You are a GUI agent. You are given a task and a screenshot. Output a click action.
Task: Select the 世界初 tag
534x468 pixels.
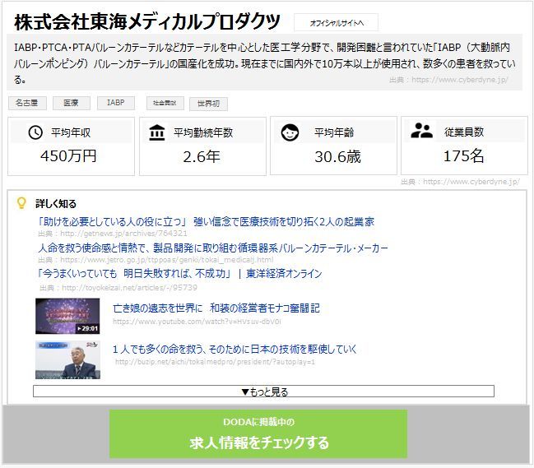(208, 104)
